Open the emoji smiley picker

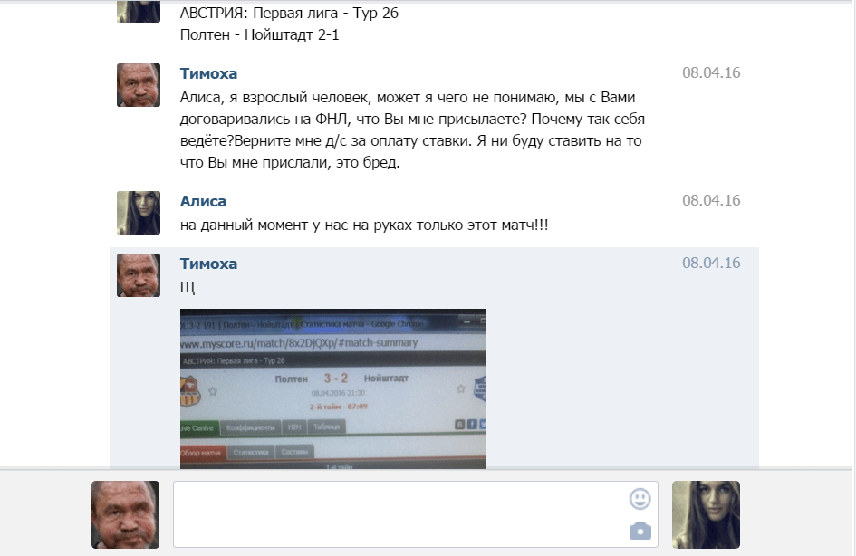640,499
